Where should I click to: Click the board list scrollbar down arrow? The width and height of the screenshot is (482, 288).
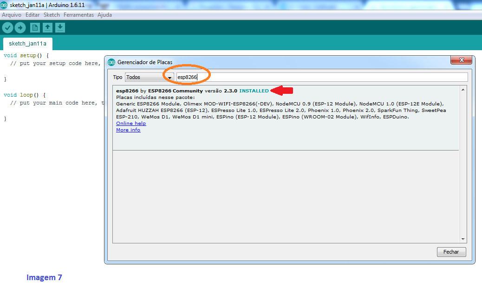click(x=463, y=239)
